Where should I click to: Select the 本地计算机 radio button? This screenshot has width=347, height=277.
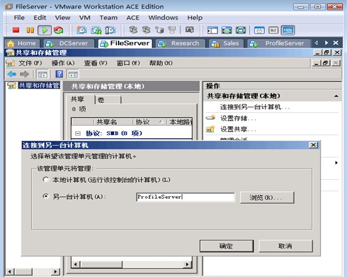(x=46, y=179)
